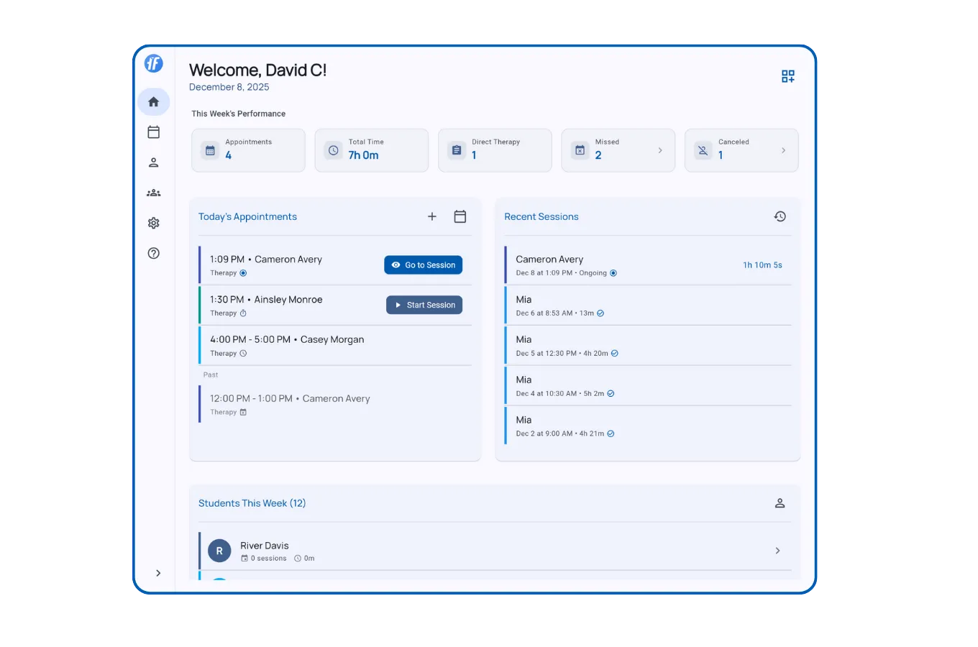Open the Calendar view in the sidebar
Screen dimensions: 978x647
pos(153,132)
